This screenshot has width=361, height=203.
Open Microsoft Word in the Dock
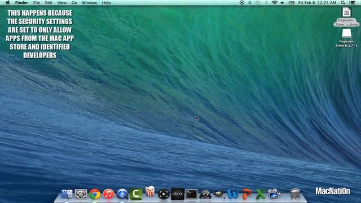point(233,194)
